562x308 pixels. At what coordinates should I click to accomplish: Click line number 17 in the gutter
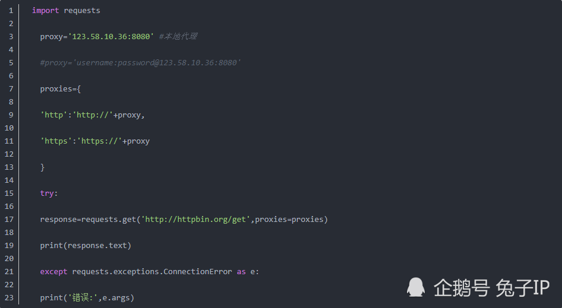pos(9,219)
